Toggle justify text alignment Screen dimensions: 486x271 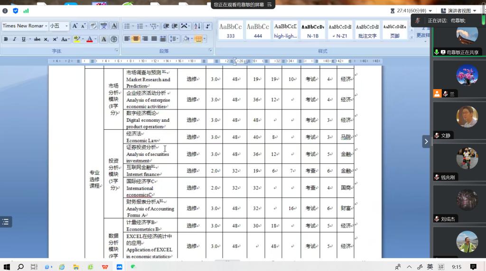[x=154, y=39]
